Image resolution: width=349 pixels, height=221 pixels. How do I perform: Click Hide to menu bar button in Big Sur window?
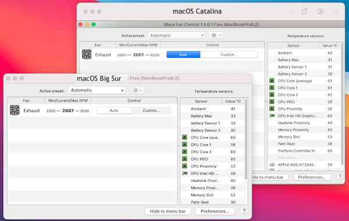coord(168,211)
